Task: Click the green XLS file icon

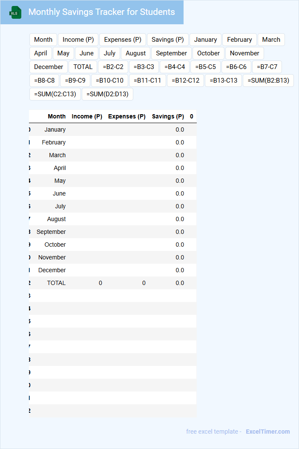Action: point(15,13)
